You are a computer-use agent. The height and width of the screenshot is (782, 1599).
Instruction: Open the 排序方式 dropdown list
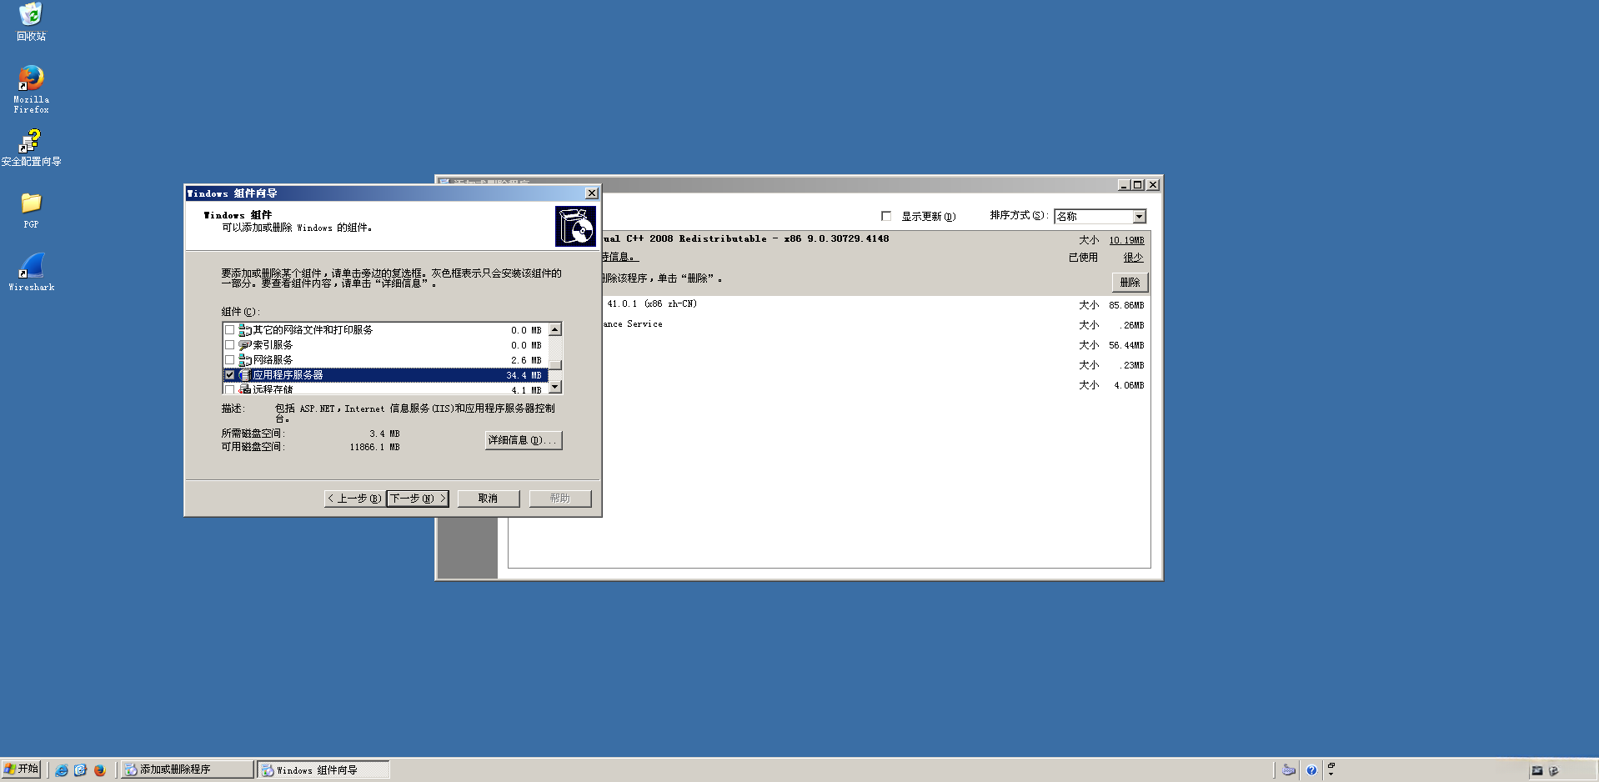tap(1139, 217)
